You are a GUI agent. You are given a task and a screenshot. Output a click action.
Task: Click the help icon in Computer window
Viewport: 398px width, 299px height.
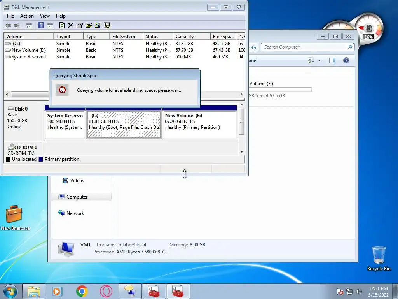346,60
